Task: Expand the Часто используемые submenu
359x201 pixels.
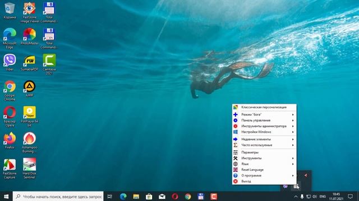Action: click(264, 145)
